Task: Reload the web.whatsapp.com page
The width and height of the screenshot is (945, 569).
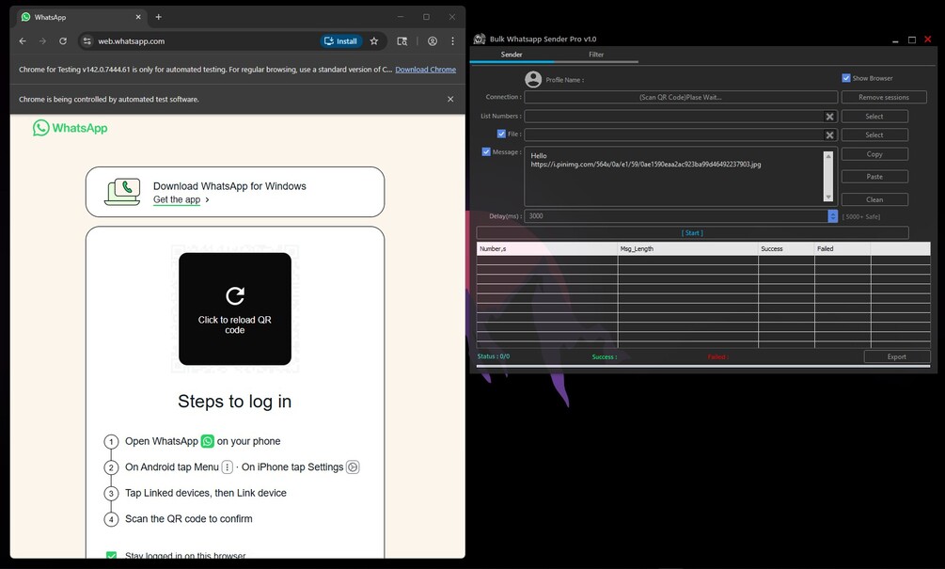Action: click(x=63, y=41)
